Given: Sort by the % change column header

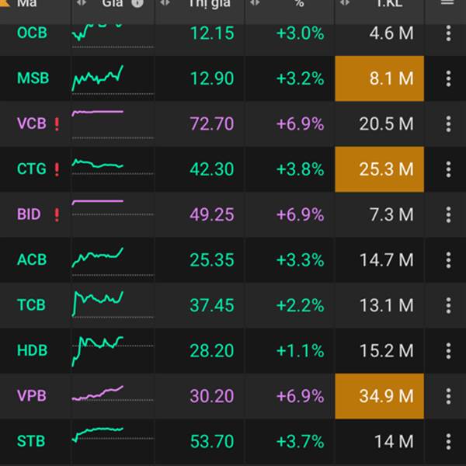Looking at the screenshot, I should click(299, 4).
